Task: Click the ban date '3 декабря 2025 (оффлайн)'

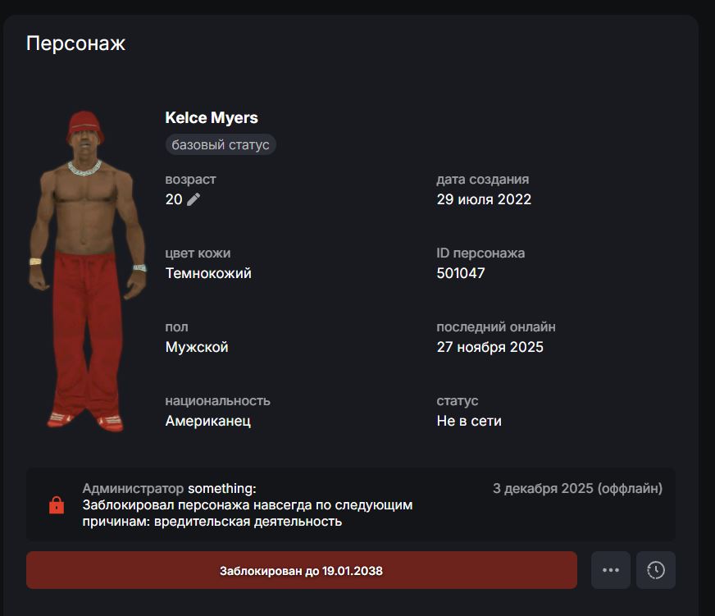Action: 578,488
